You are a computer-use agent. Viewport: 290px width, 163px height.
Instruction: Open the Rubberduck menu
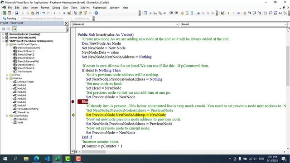[x=100, y=8]
